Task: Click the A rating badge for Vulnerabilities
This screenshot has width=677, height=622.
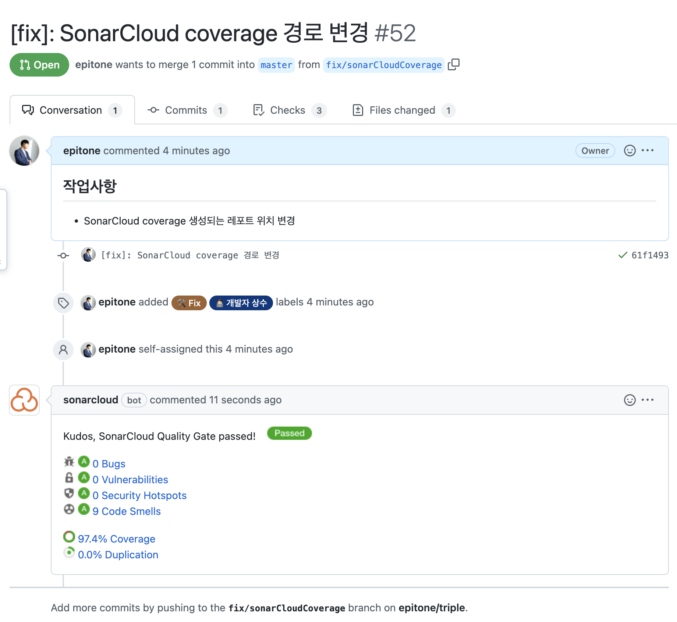Action: click(x=84, y=477)
